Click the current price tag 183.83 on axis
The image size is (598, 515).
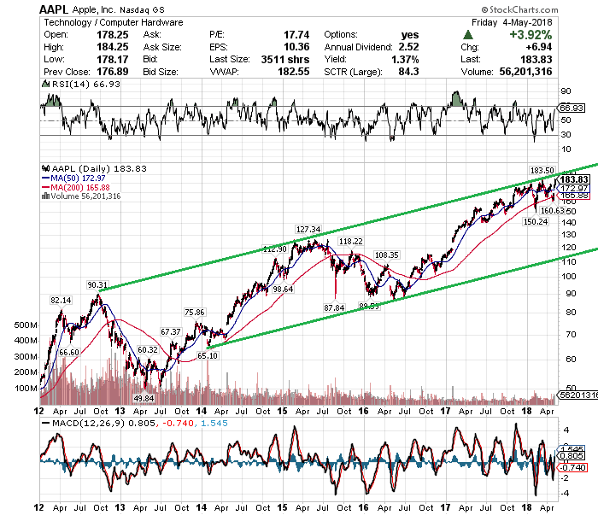coord(573,179)
